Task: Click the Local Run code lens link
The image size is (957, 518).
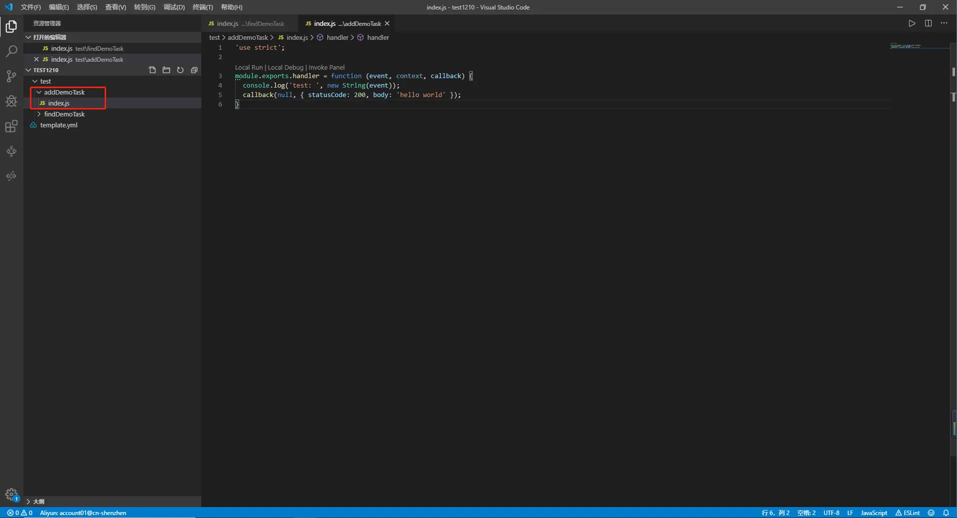Action: [249, 68]
